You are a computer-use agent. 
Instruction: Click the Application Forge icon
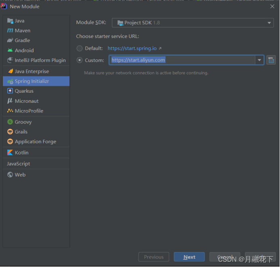(x=10, y=142)
